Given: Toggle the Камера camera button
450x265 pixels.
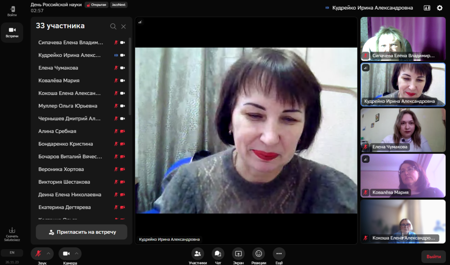Looking at the screenshot, I should pos(66,254).
